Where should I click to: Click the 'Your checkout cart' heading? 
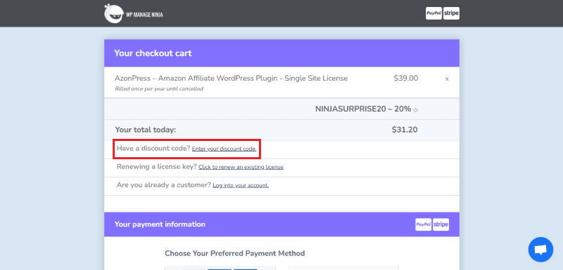[153, 53]
